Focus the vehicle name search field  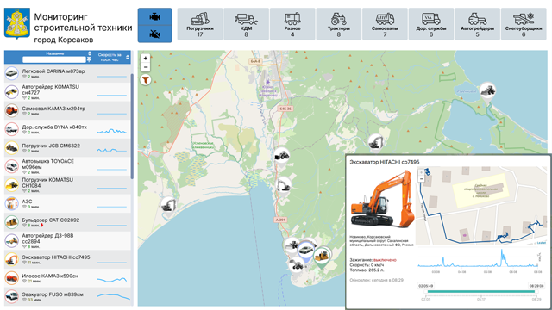54,59
